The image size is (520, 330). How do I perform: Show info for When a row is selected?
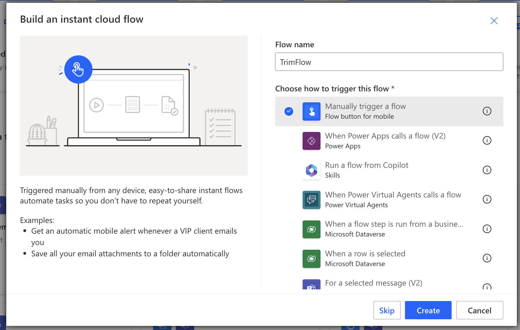coord(487,258)
